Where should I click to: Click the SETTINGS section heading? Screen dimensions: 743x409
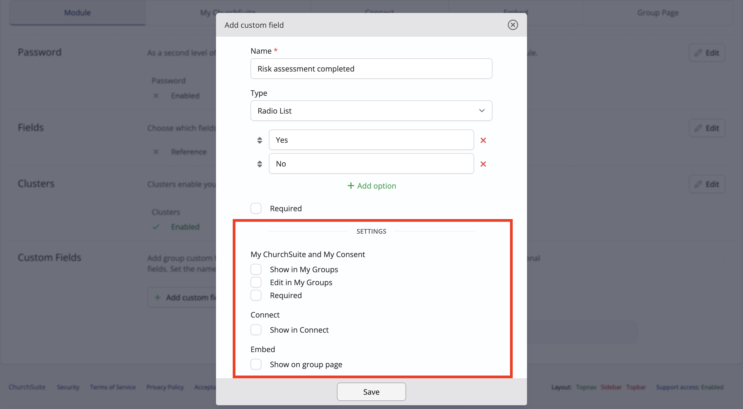click(371, 231)
